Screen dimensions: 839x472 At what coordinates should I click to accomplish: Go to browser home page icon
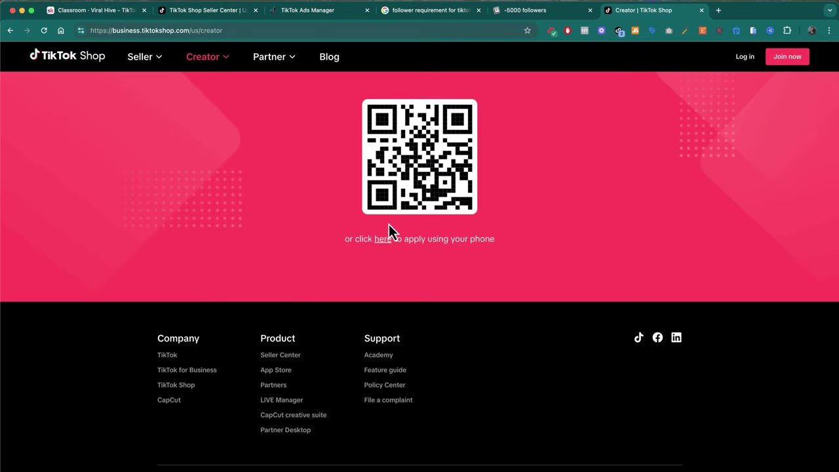click(61, 30)
